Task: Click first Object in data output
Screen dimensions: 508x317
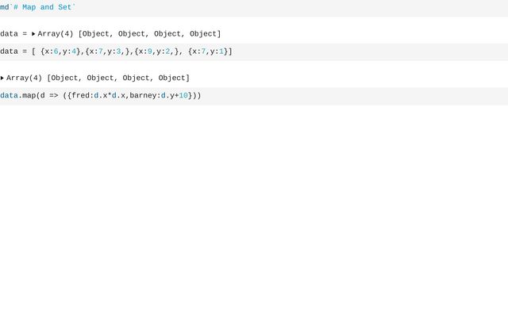Action: click(x=96, y=33)
